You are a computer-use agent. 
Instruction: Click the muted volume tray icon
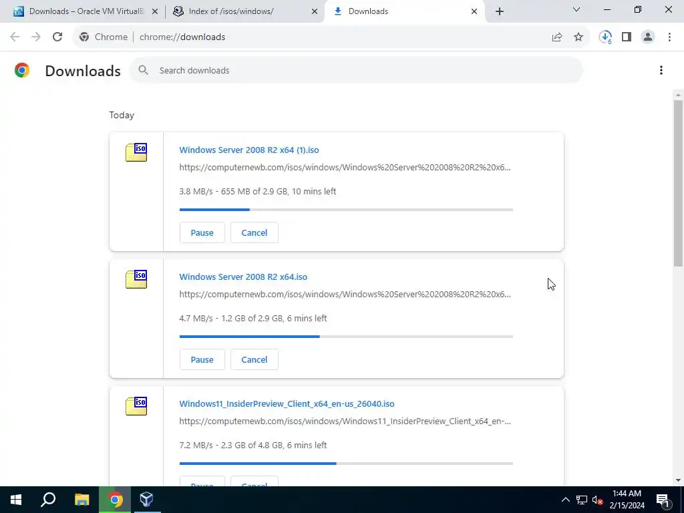pos(598,500)
